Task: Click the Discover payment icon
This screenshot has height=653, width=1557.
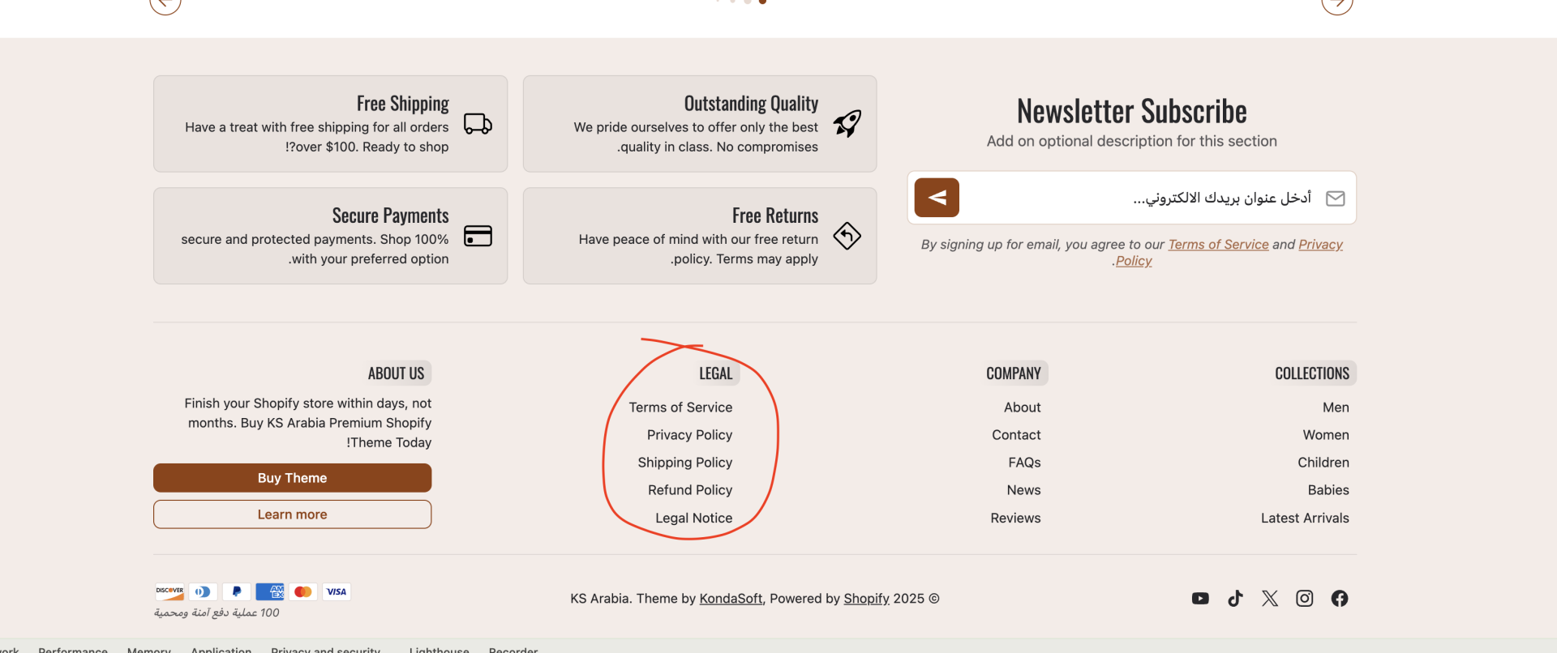Action: pyautogui.click(x=169, y=592)
